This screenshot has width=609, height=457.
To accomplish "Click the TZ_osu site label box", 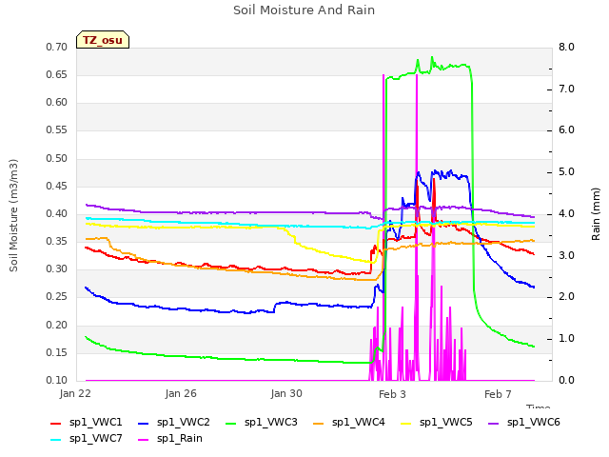I will [103, 40].
